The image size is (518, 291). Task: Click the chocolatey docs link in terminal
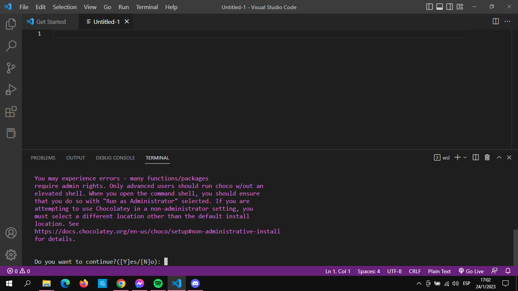[157, 231]
